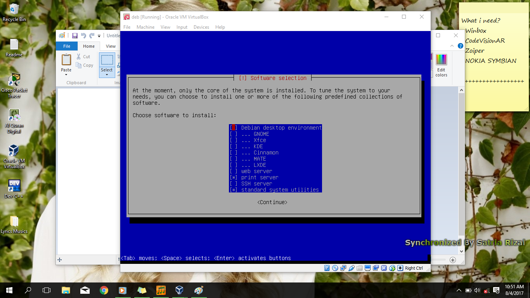This screenshot has width=530, height=298.
Task: Click the video capture icon in VirtualBox status bar
Action: tap(376, 268)
